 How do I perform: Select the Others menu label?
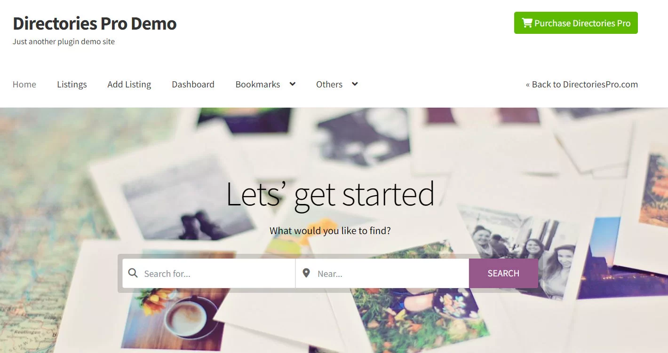[329, 84]
